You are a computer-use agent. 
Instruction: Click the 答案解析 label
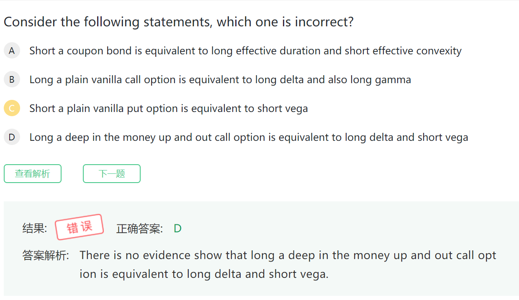(x=46, y=255)
